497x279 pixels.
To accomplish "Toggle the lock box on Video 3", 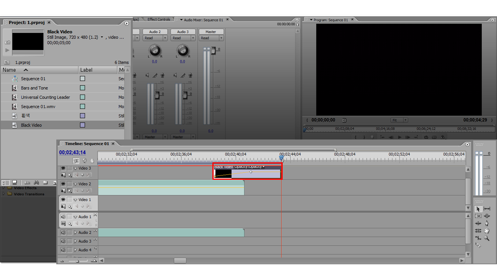I will pos(70,168).
